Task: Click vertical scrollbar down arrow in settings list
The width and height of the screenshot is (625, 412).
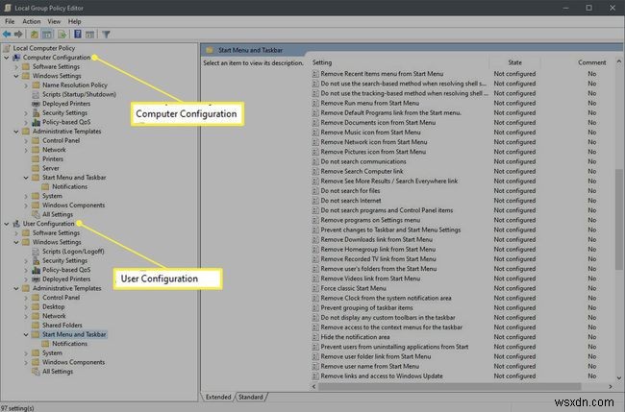Action: coord(618,378)
